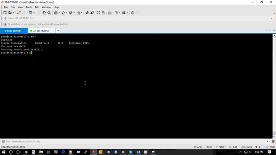
Task: Click the Paste clipboard icon
Action: 44,12
